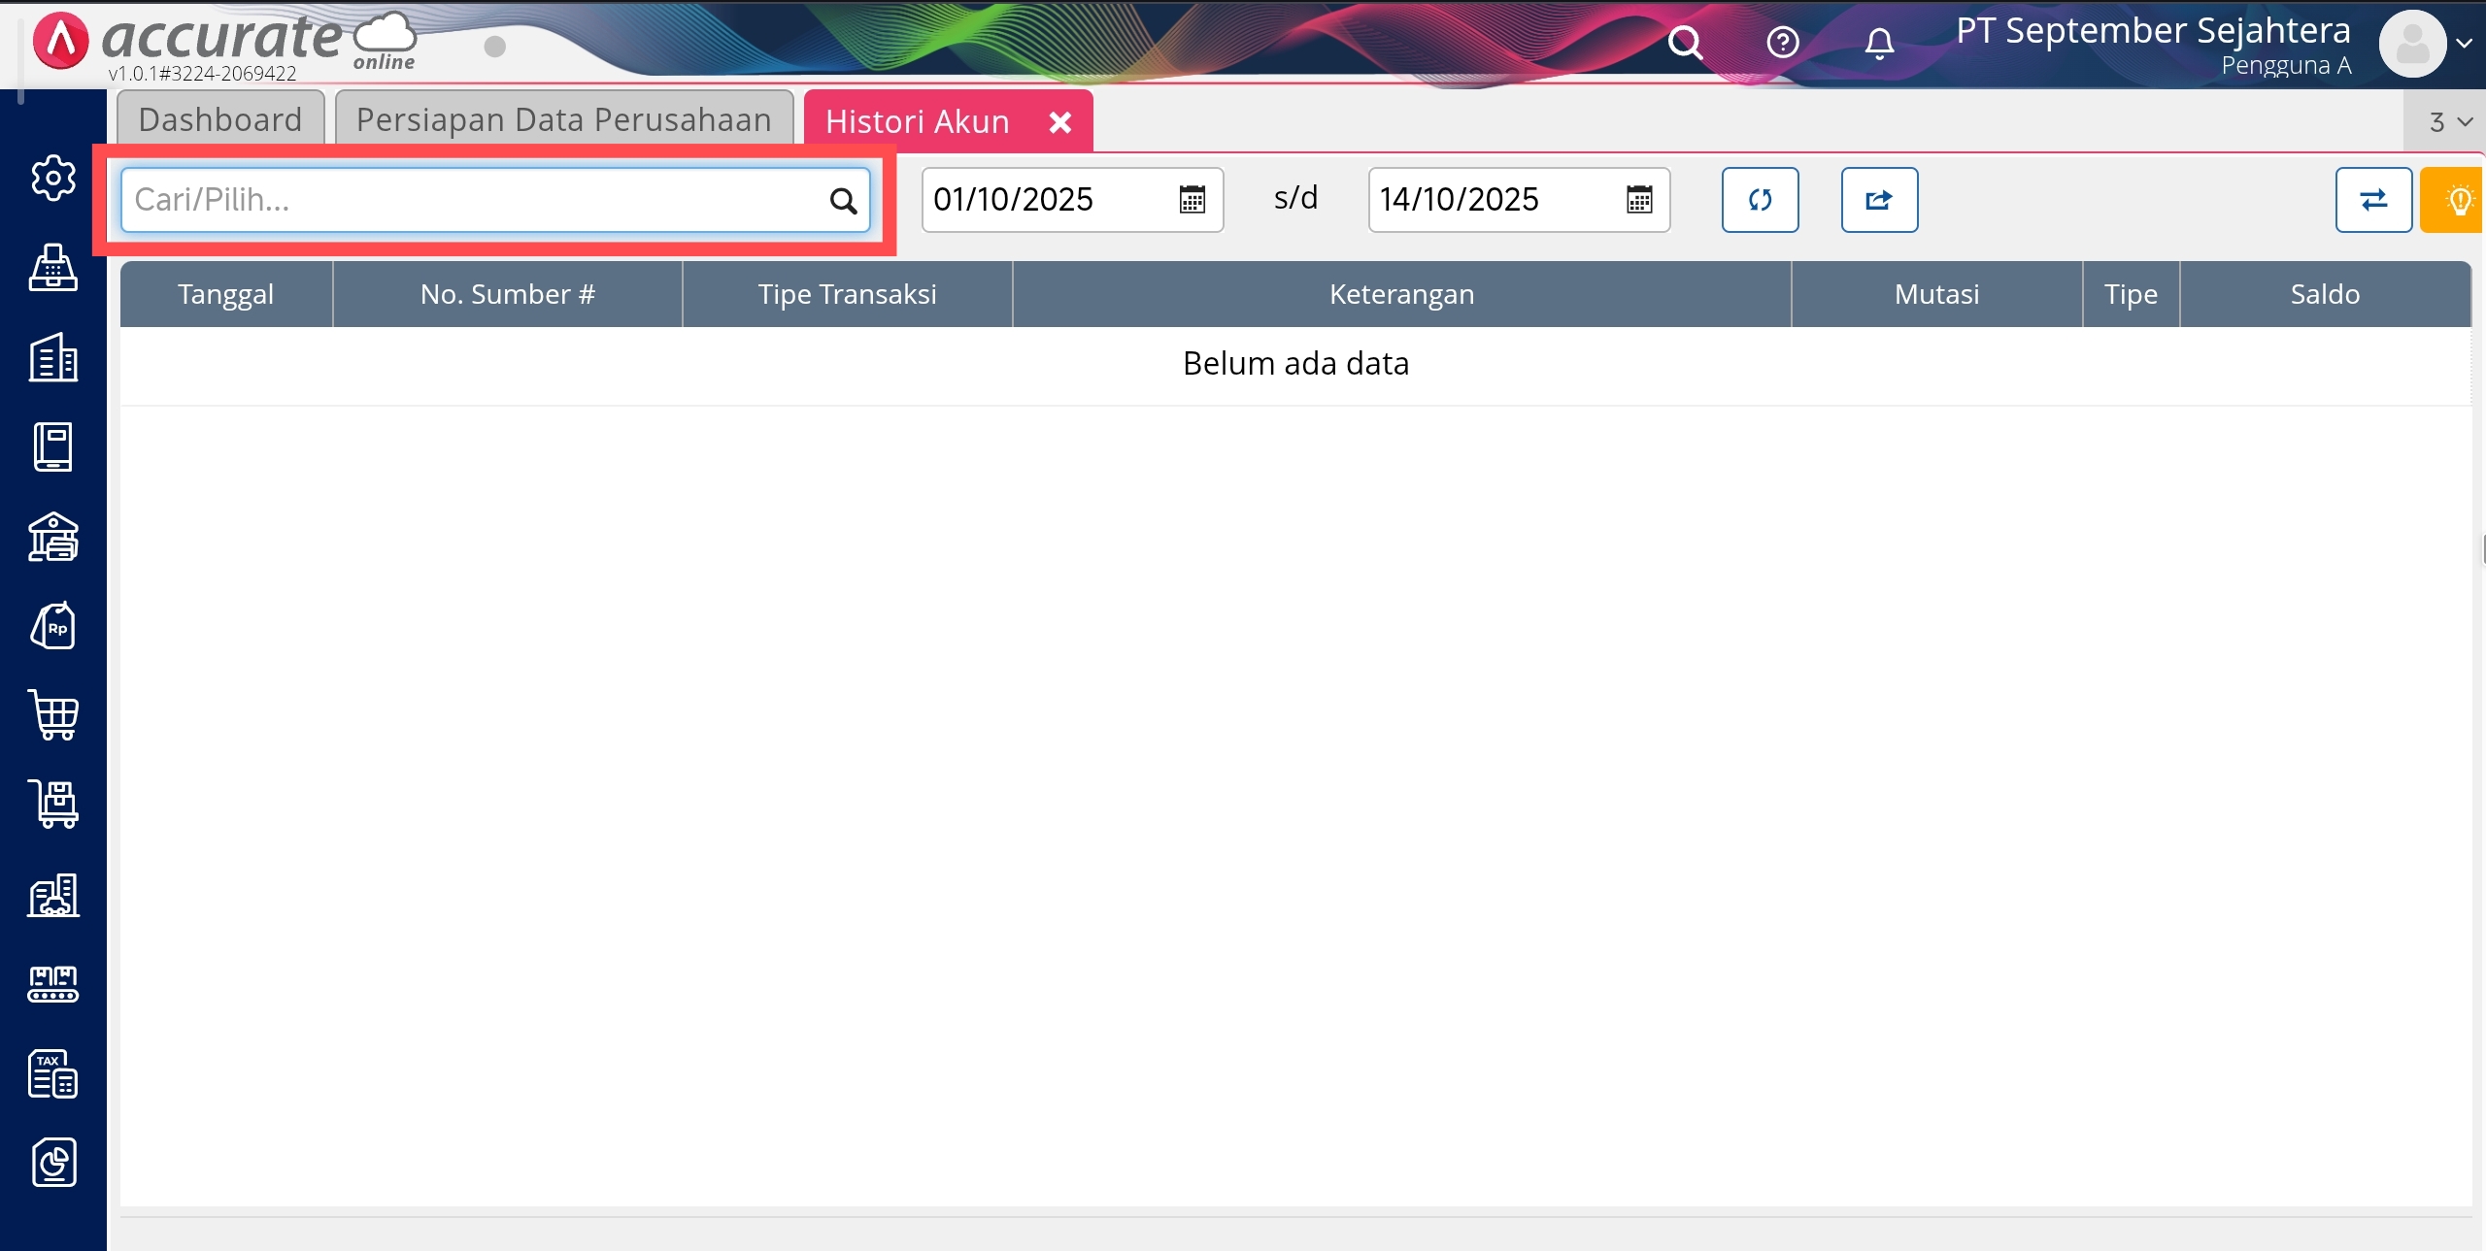2486x1251 pixels.
Task: Open the TAX module icon in sidebar
Action: (52, 1073)
